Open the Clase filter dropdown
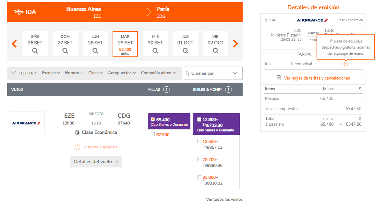386x203 pixels. 95,73
